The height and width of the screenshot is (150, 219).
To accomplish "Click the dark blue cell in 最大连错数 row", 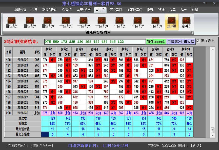I will (x=45, y=134).
